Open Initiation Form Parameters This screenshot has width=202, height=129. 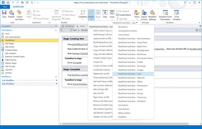point(165,15)
